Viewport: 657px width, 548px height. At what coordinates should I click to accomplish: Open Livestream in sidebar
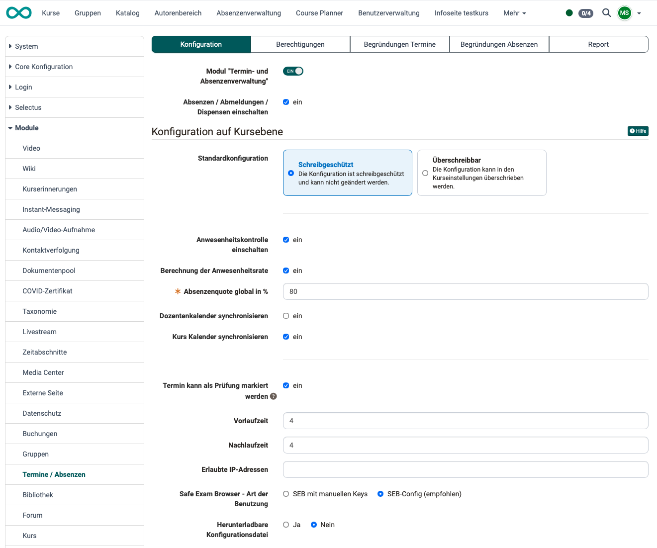click(x=75, y=332)
